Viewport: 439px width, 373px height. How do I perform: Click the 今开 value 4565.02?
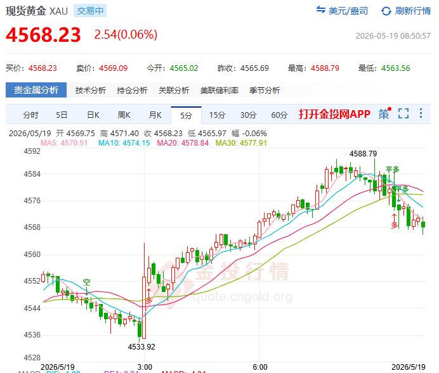[x=184, y=68]
